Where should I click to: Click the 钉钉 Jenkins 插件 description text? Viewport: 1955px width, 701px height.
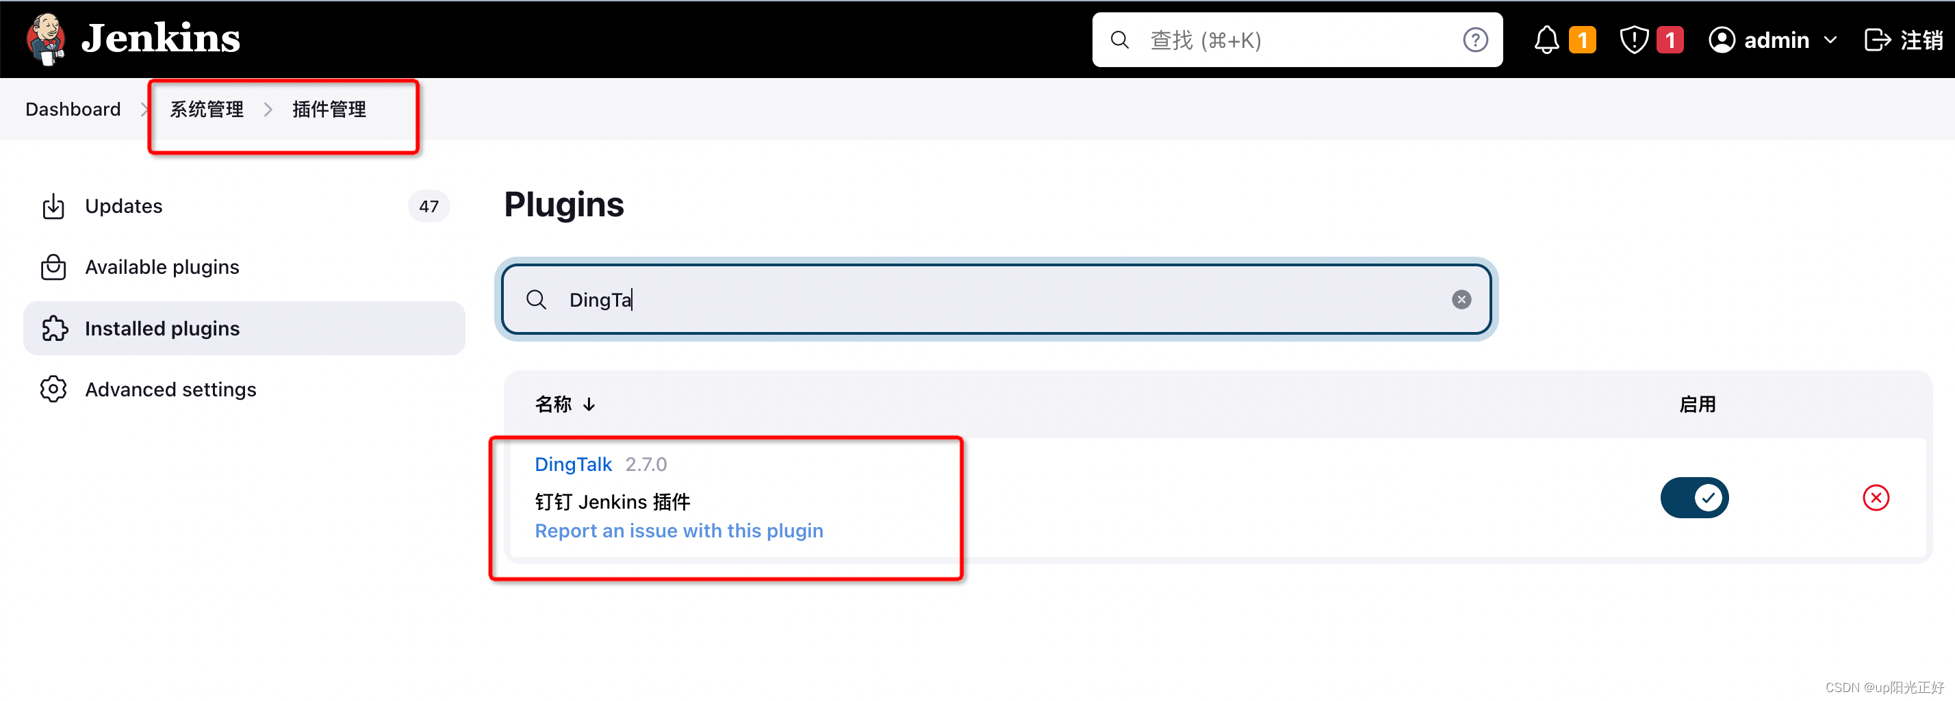[x=613, y=502]
